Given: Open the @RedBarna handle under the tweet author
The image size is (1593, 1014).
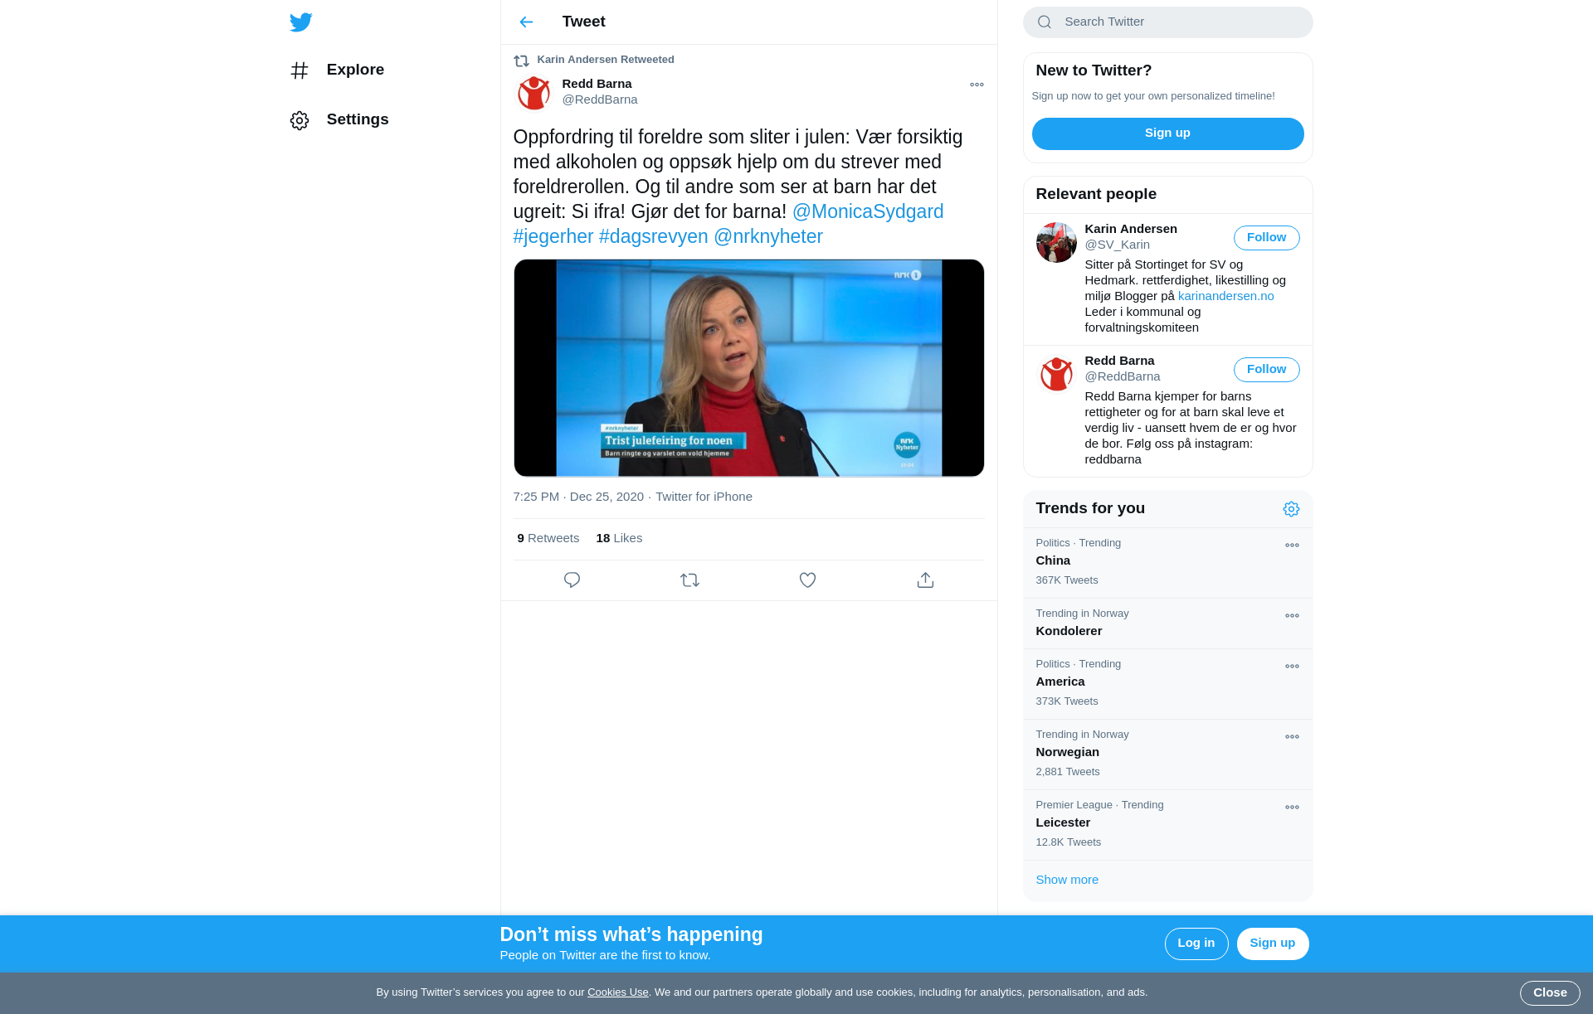Looking at the screenshot, I should coord(600,99).
